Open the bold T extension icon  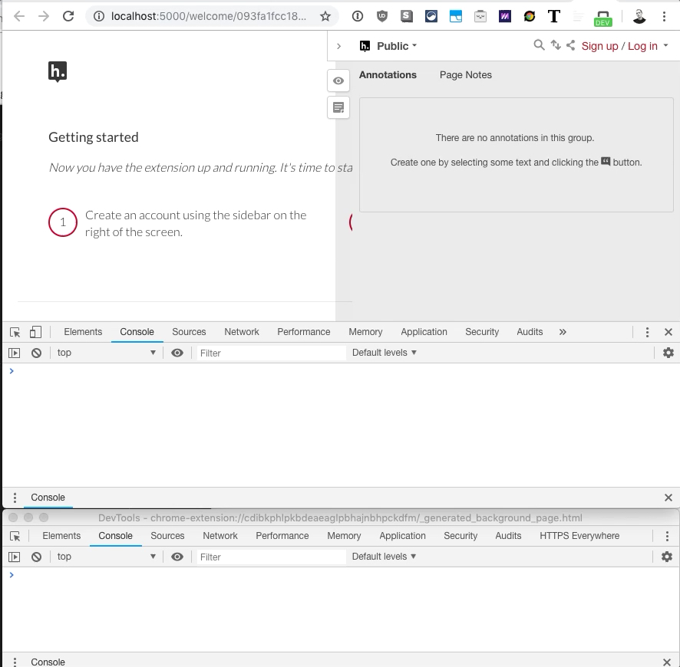554,16
